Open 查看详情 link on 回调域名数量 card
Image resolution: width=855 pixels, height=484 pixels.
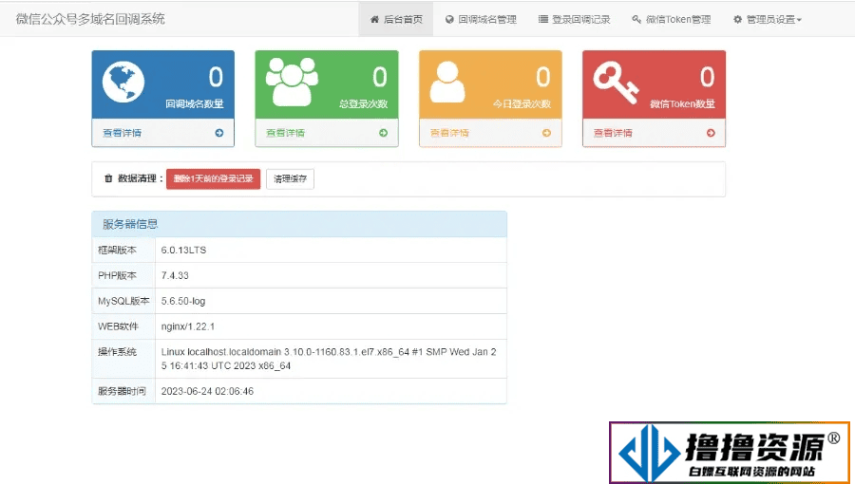click(x=123, y=133)
